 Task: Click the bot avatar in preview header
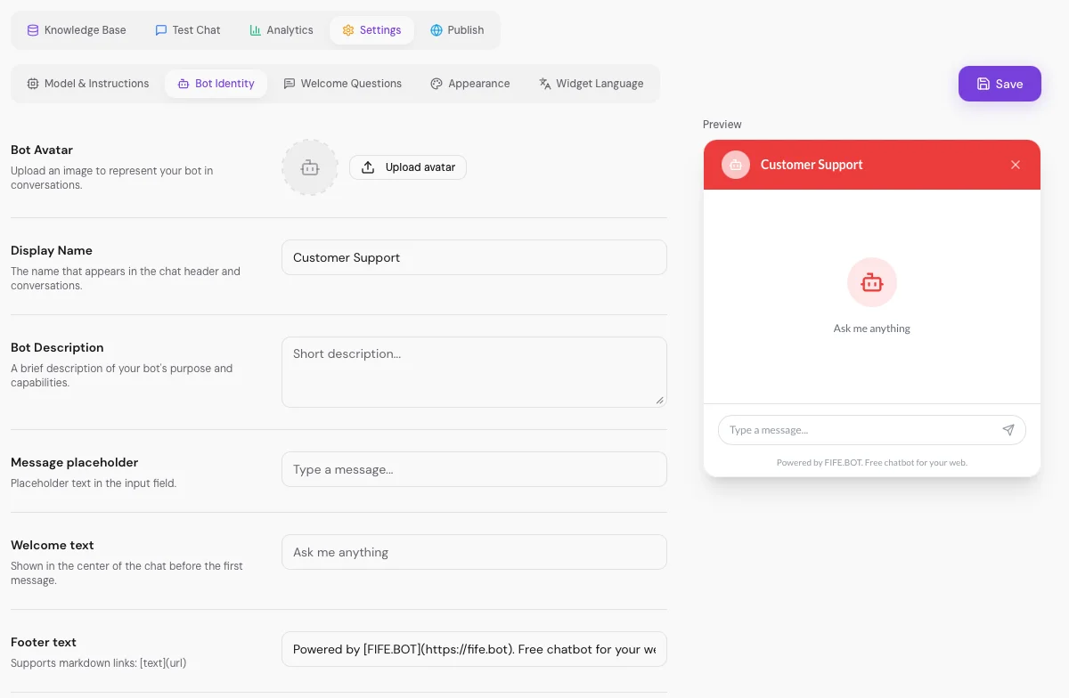coord(736,165)
